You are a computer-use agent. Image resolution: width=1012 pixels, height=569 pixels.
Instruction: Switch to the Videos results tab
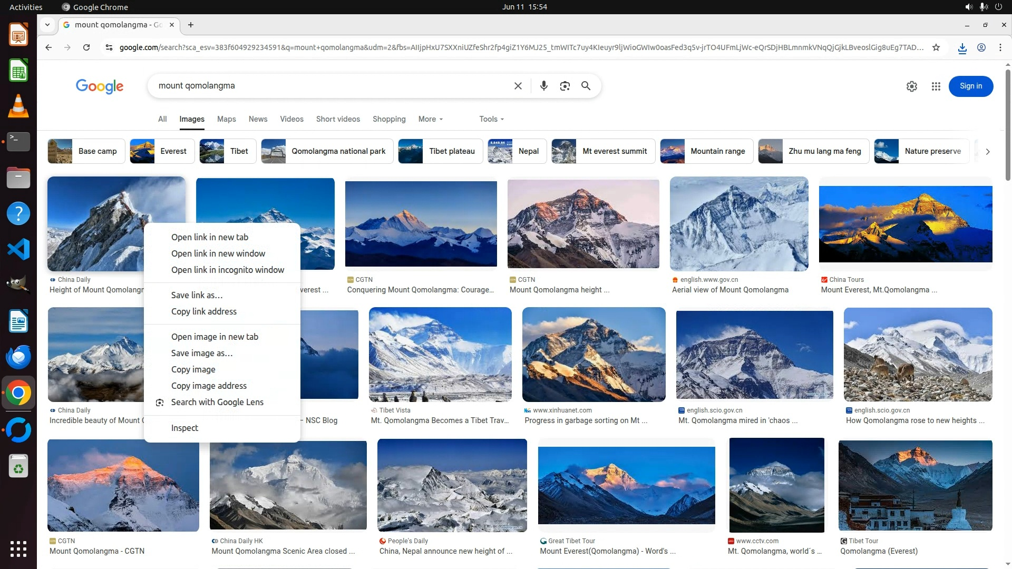291,119
